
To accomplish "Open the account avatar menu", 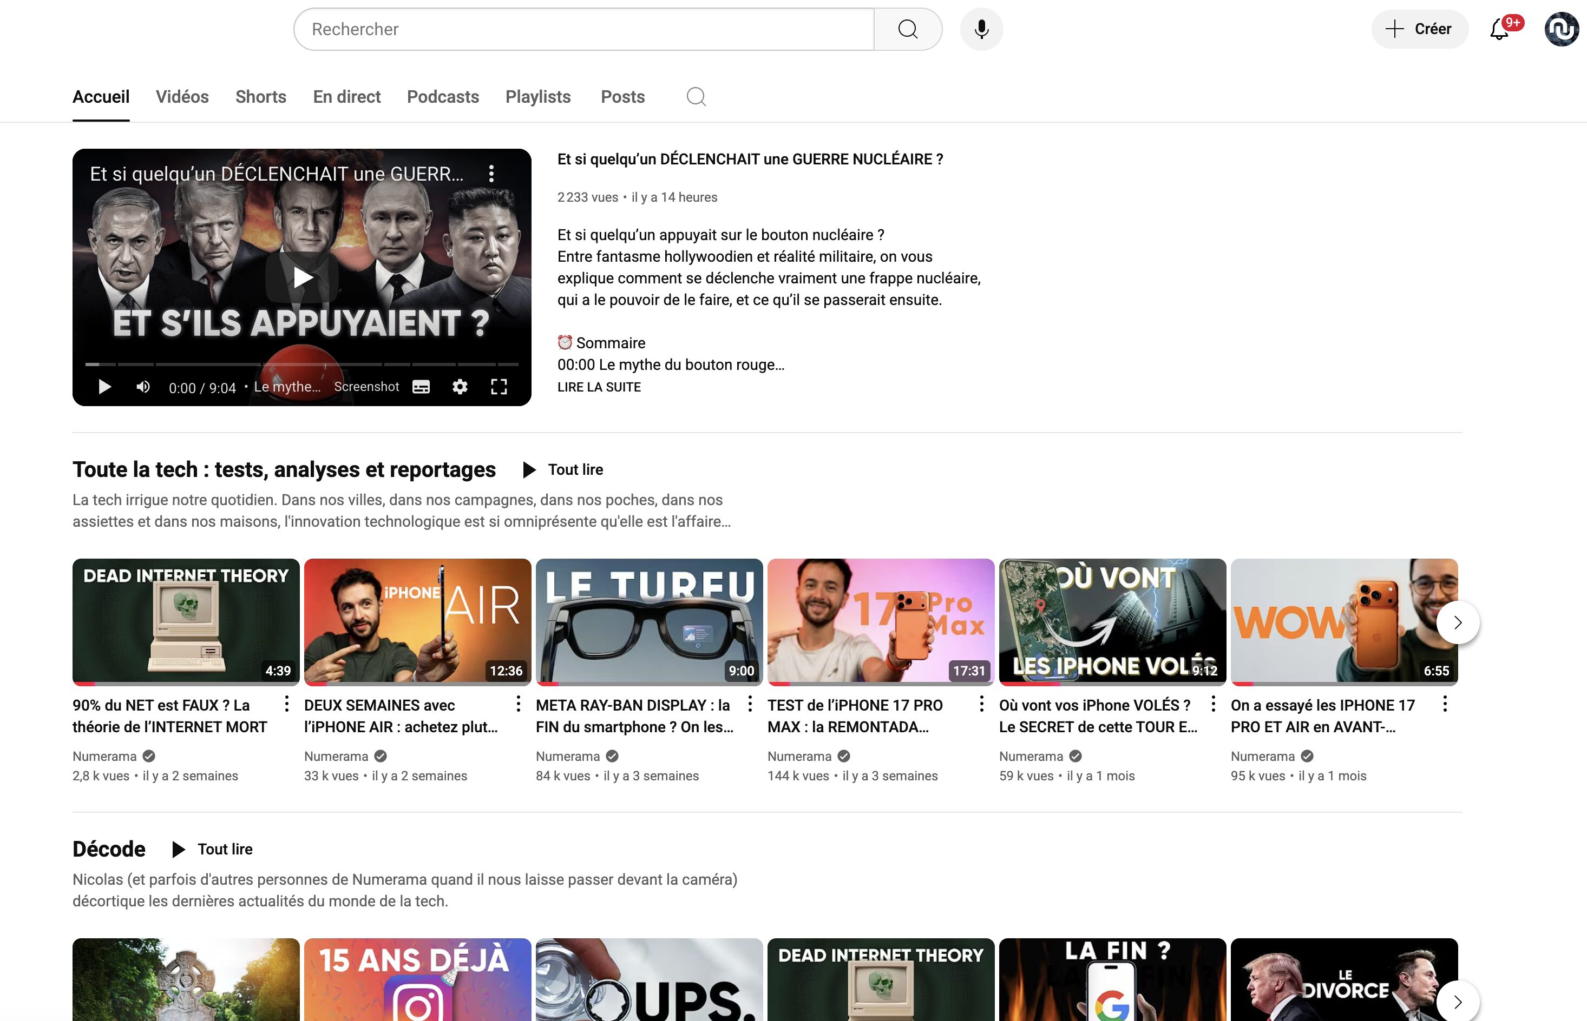I will pyautogui.click(x=1560, y=29).
